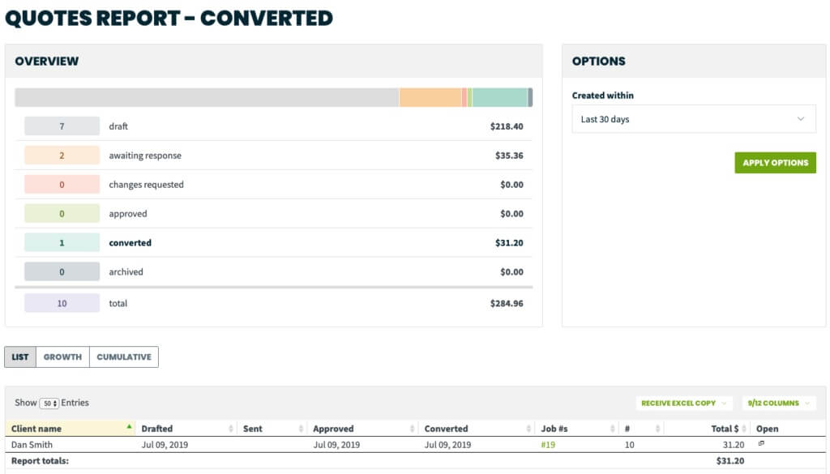Click the orange awaiting response bar segment
The image size is (830, 474).
click(x=430, y=97)
